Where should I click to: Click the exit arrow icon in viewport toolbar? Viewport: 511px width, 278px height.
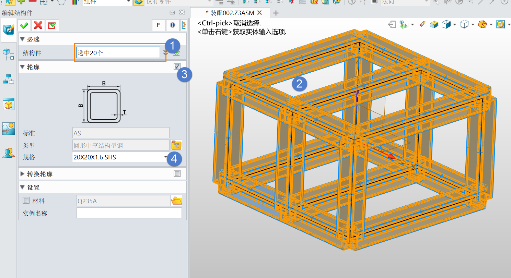(x=392, y=24)
